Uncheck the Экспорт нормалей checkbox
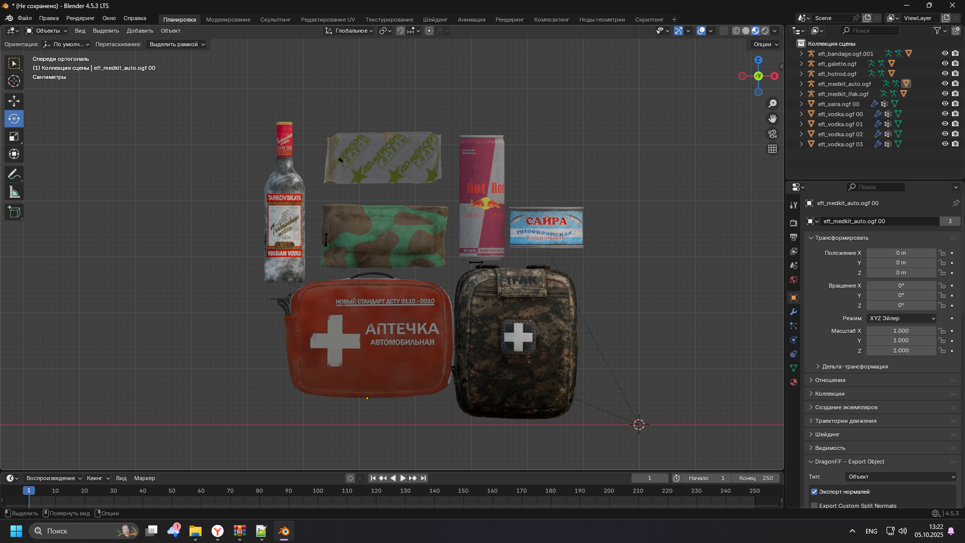Viewport: 965px width, 543px height. tap(814, 492)
